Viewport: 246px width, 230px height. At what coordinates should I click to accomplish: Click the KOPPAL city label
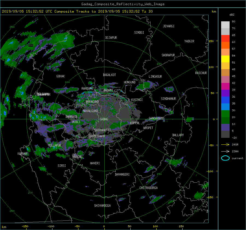(135, 123)
